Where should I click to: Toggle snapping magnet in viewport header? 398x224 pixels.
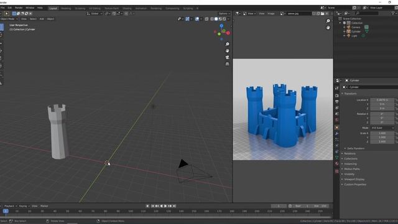click(x=114, y=14)
